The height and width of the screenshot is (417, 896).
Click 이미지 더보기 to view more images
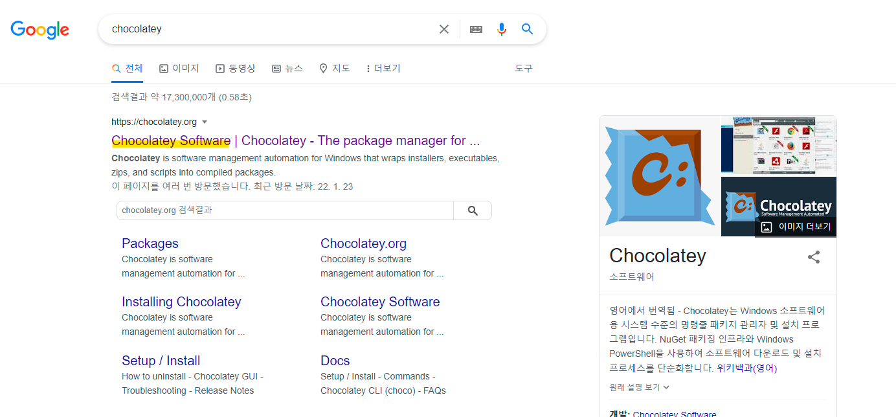796,227
